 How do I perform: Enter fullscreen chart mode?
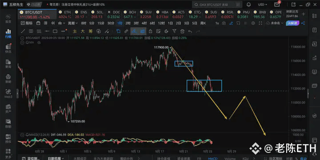pyautogui.click(x=260, y=23)
